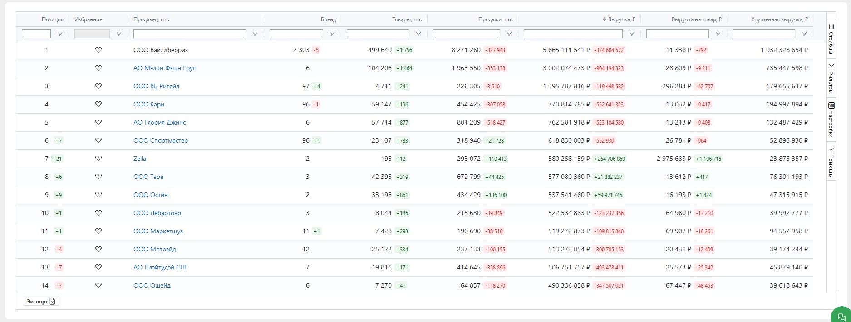Sort by Упущенная выручка column header

(x=779, y=19)
